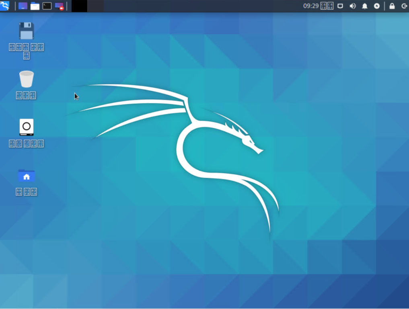Switch to the second gray workspace
This screenshot has height=309, width=409.
(x=95, y=6)
